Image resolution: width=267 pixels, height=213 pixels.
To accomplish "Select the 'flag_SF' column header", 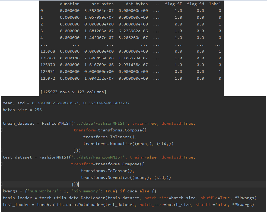I will pyautogui.click(x=173, y=4).
